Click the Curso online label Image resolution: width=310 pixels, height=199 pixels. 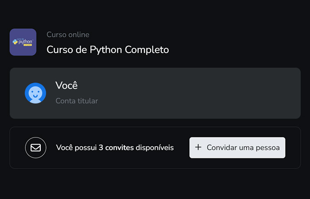click(68, 34)
